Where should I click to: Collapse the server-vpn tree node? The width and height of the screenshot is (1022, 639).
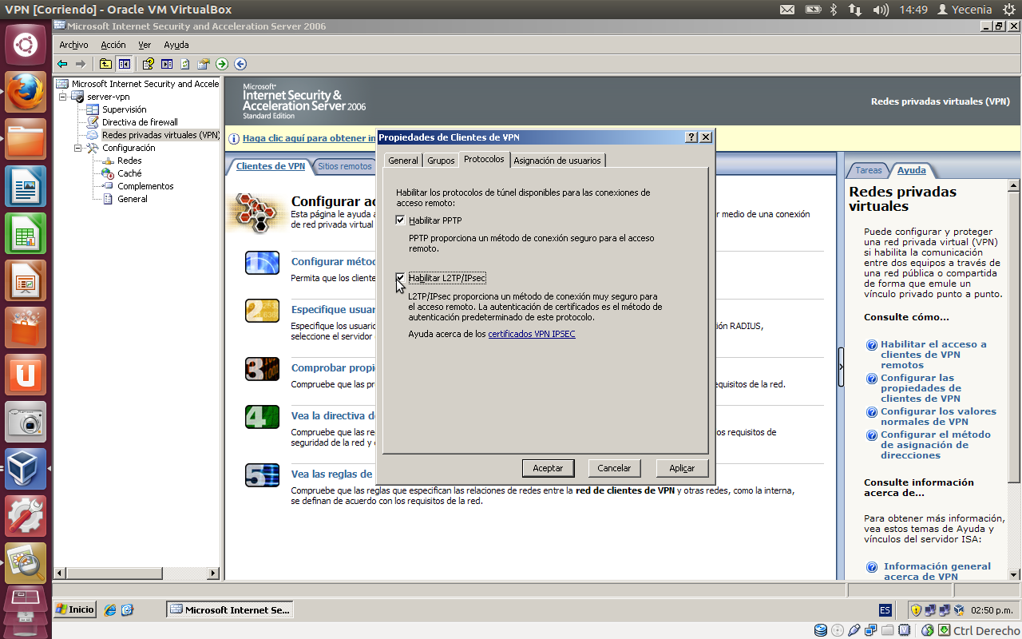[x=63, y=97]
